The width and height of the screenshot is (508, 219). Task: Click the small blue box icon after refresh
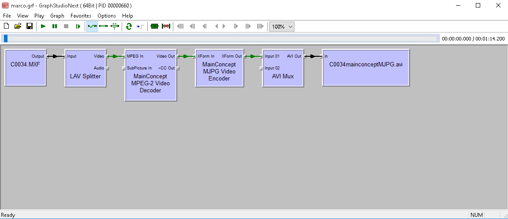click(x=140, y=26)
